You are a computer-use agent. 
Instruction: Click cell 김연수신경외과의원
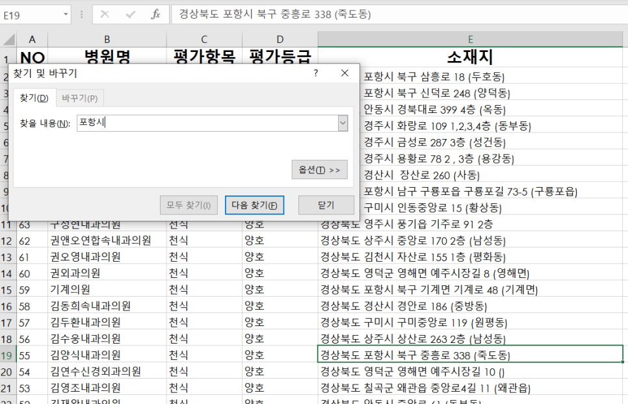click(x=107, y=372)
